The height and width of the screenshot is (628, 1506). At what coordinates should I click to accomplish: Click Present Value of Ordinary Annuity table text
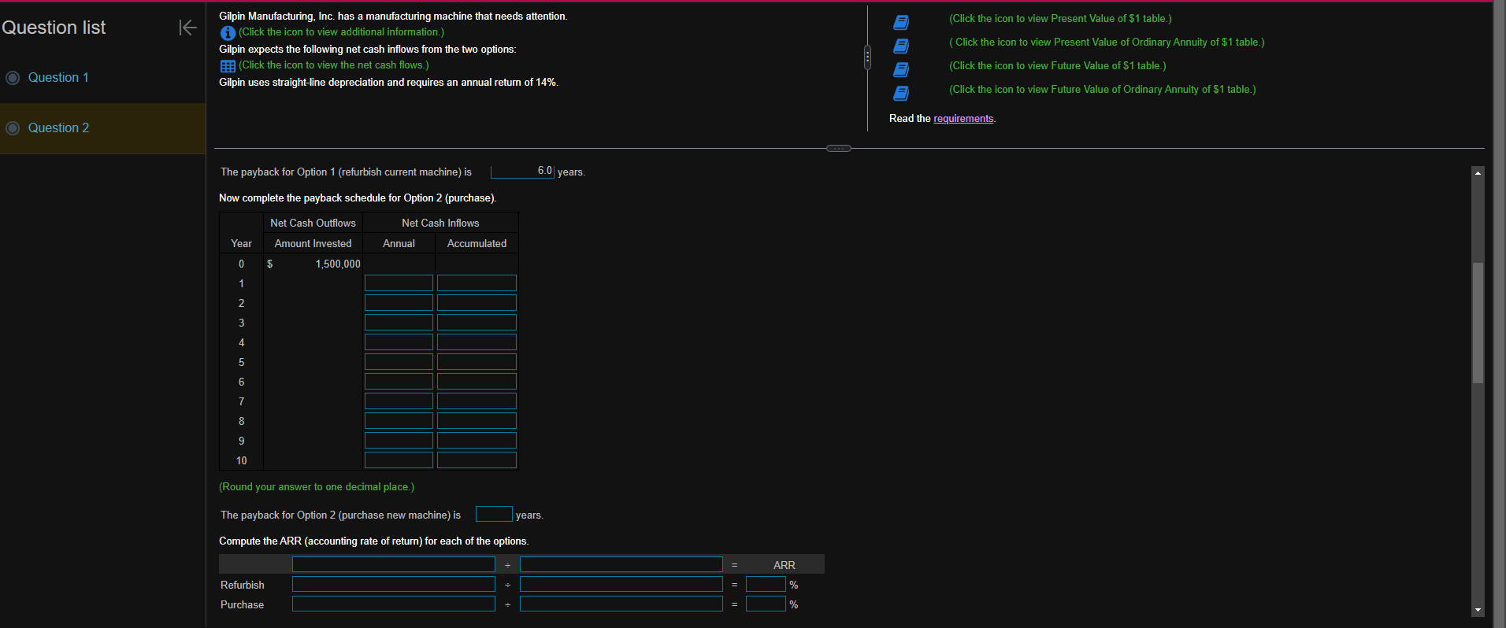point(1107,42)
